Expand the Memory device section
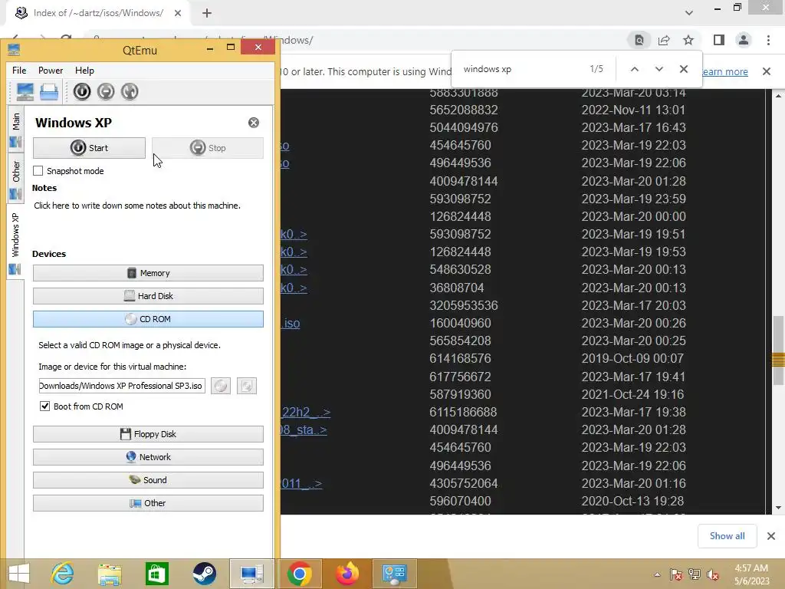Viewport: 785px width, 589px height. (148, 273)
